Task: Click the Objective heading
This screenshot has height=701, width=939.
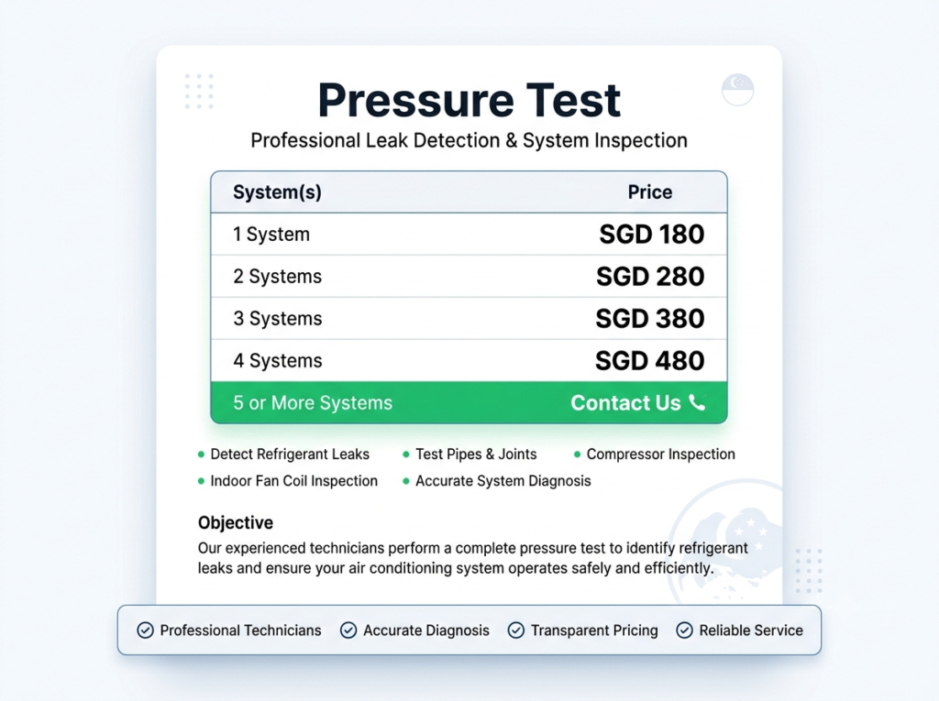Action: 236,522
